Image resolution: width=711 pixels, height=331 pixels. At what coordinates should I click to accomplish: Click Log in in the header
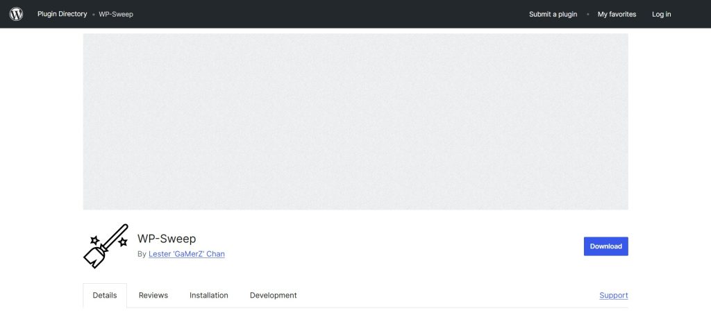coord(661,14)
